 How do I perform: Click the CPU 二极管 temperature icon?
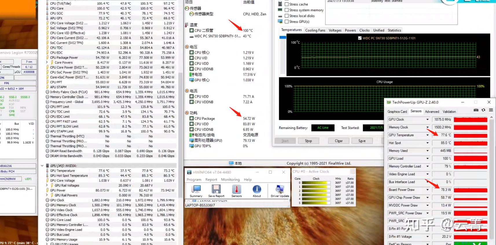coord(191,30)
